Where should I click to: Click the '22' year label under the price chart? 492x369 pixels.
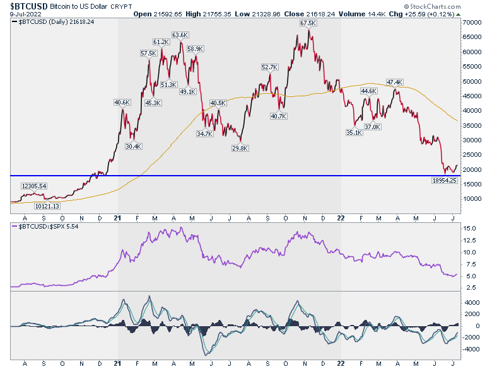pos(341,218)
